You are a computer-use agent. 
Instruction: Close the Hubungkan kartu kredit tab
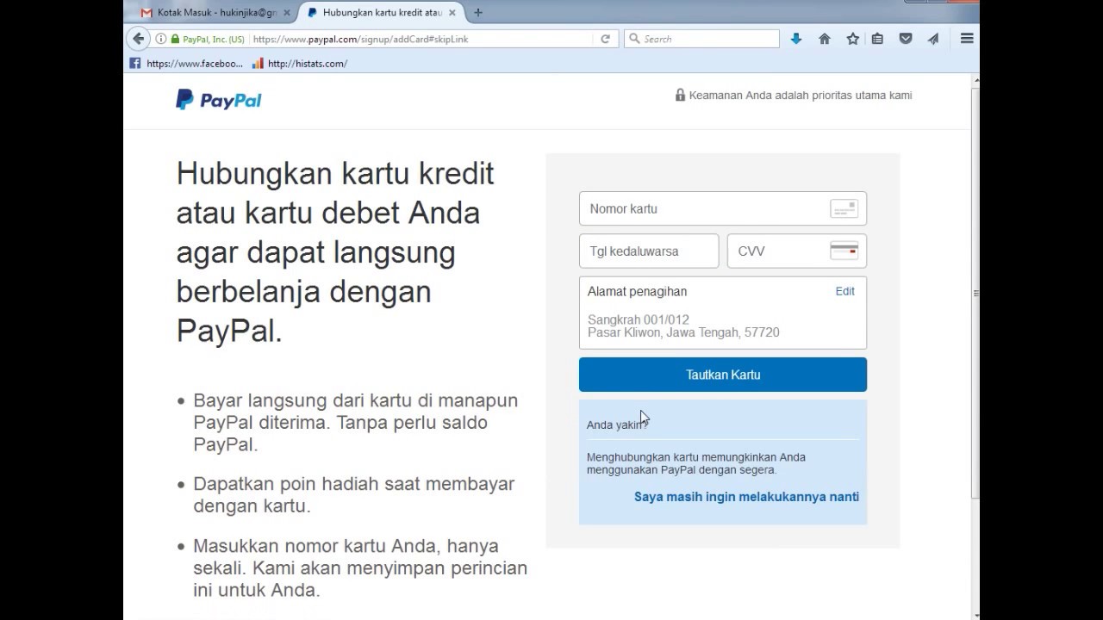coord(452,13)
